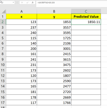Select cell with y value 2590
The width and height of the screenshot is (107, 108).
point(54,81)
